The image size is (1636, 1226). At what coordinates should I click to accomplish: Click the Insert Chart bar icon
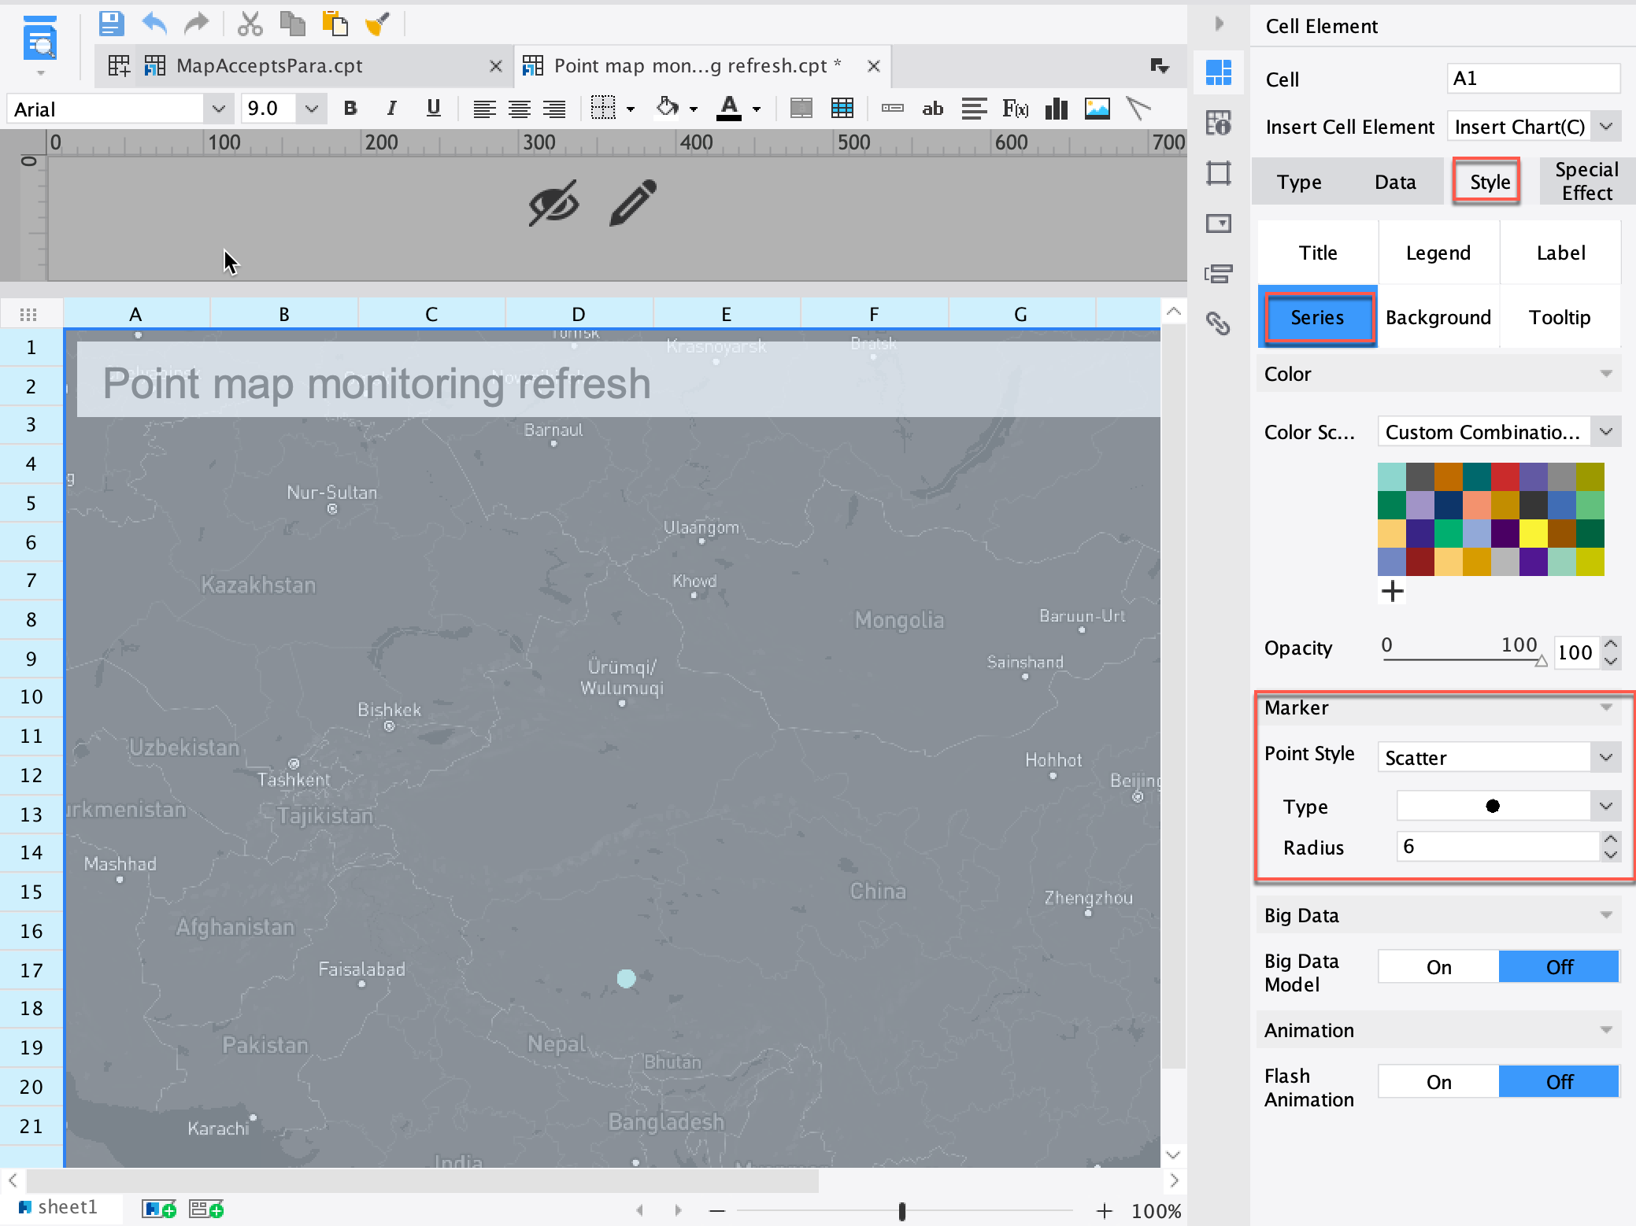[1056, 109]
